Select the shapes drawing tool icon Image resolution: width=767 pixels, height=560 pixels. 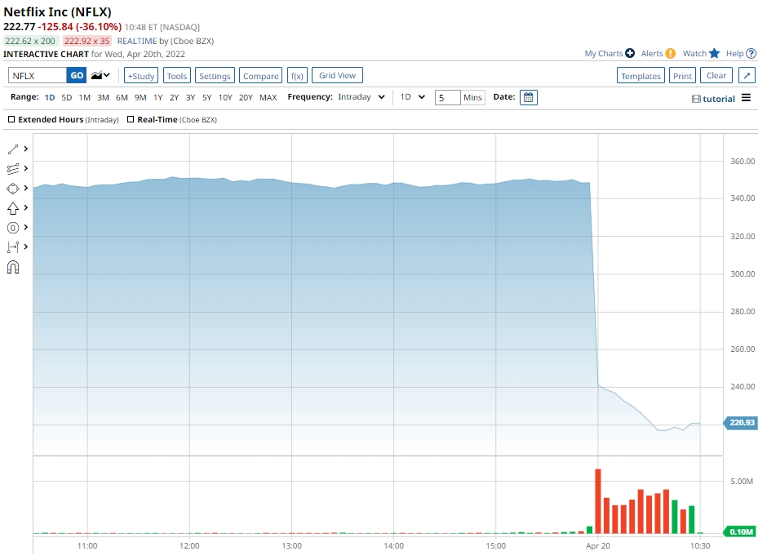[13, 189]
